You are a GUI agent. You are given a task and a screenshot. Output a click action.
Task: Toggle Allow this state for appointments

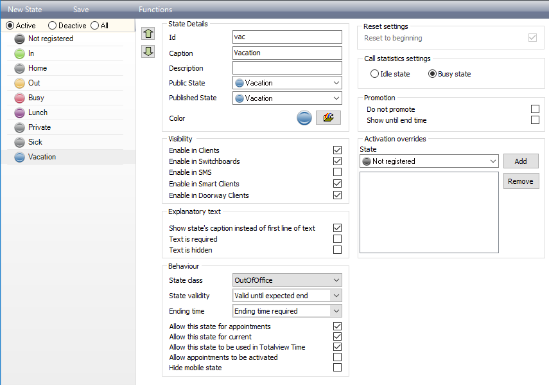[x=337, y=326]
